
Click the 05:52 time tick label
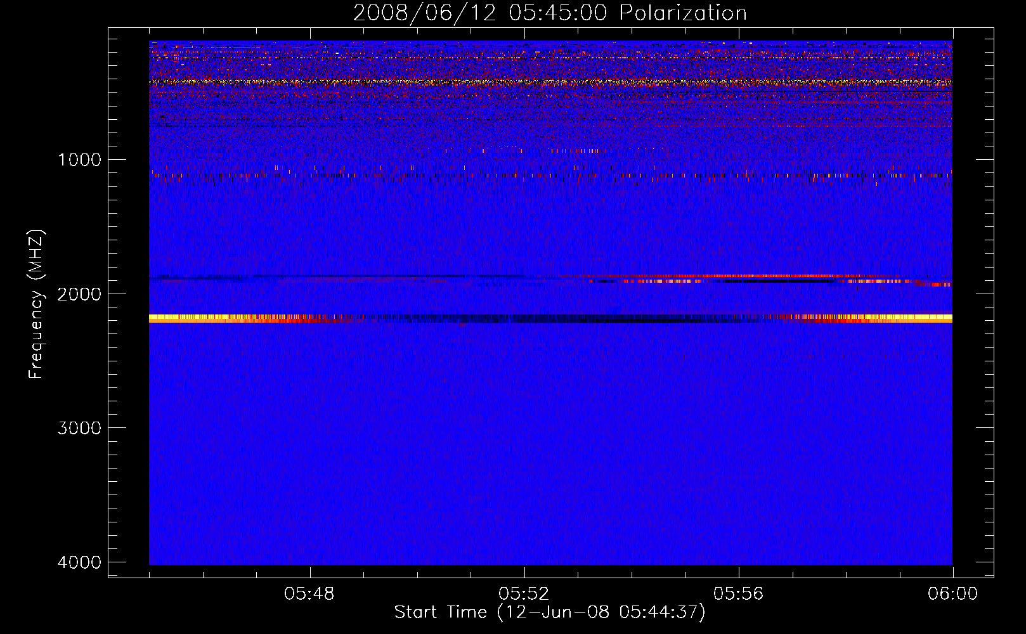pyautogui.click(x=524, y=594)
